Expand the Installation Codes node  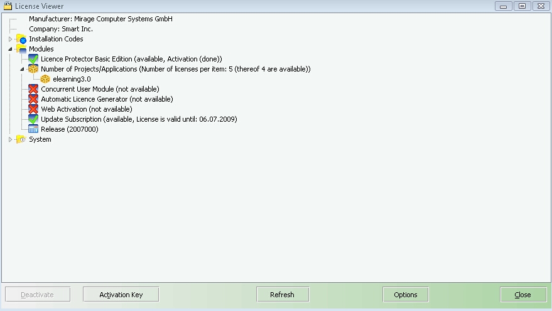pos(10,39)
